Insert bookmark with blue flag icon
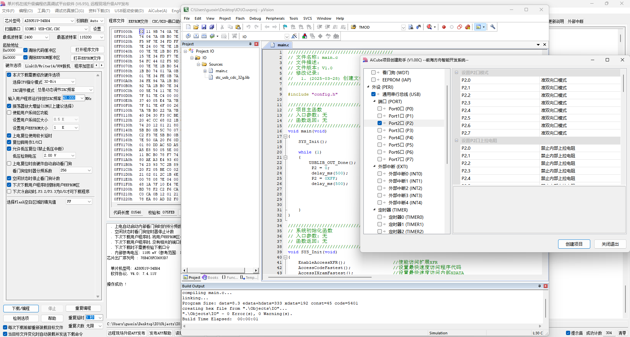Image resolution: width=630 pixels, height=337 pixels. coord(285,27)
